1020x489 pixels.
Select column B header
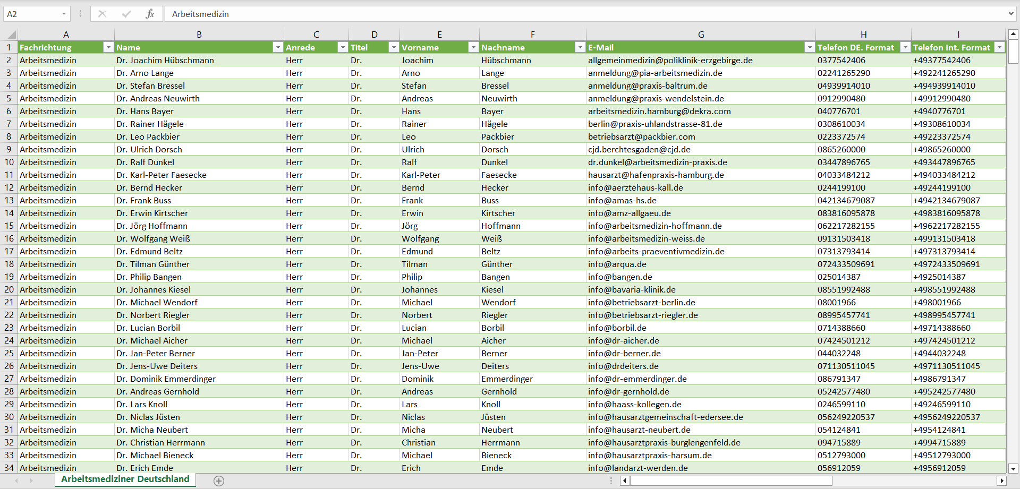[199, 35]
